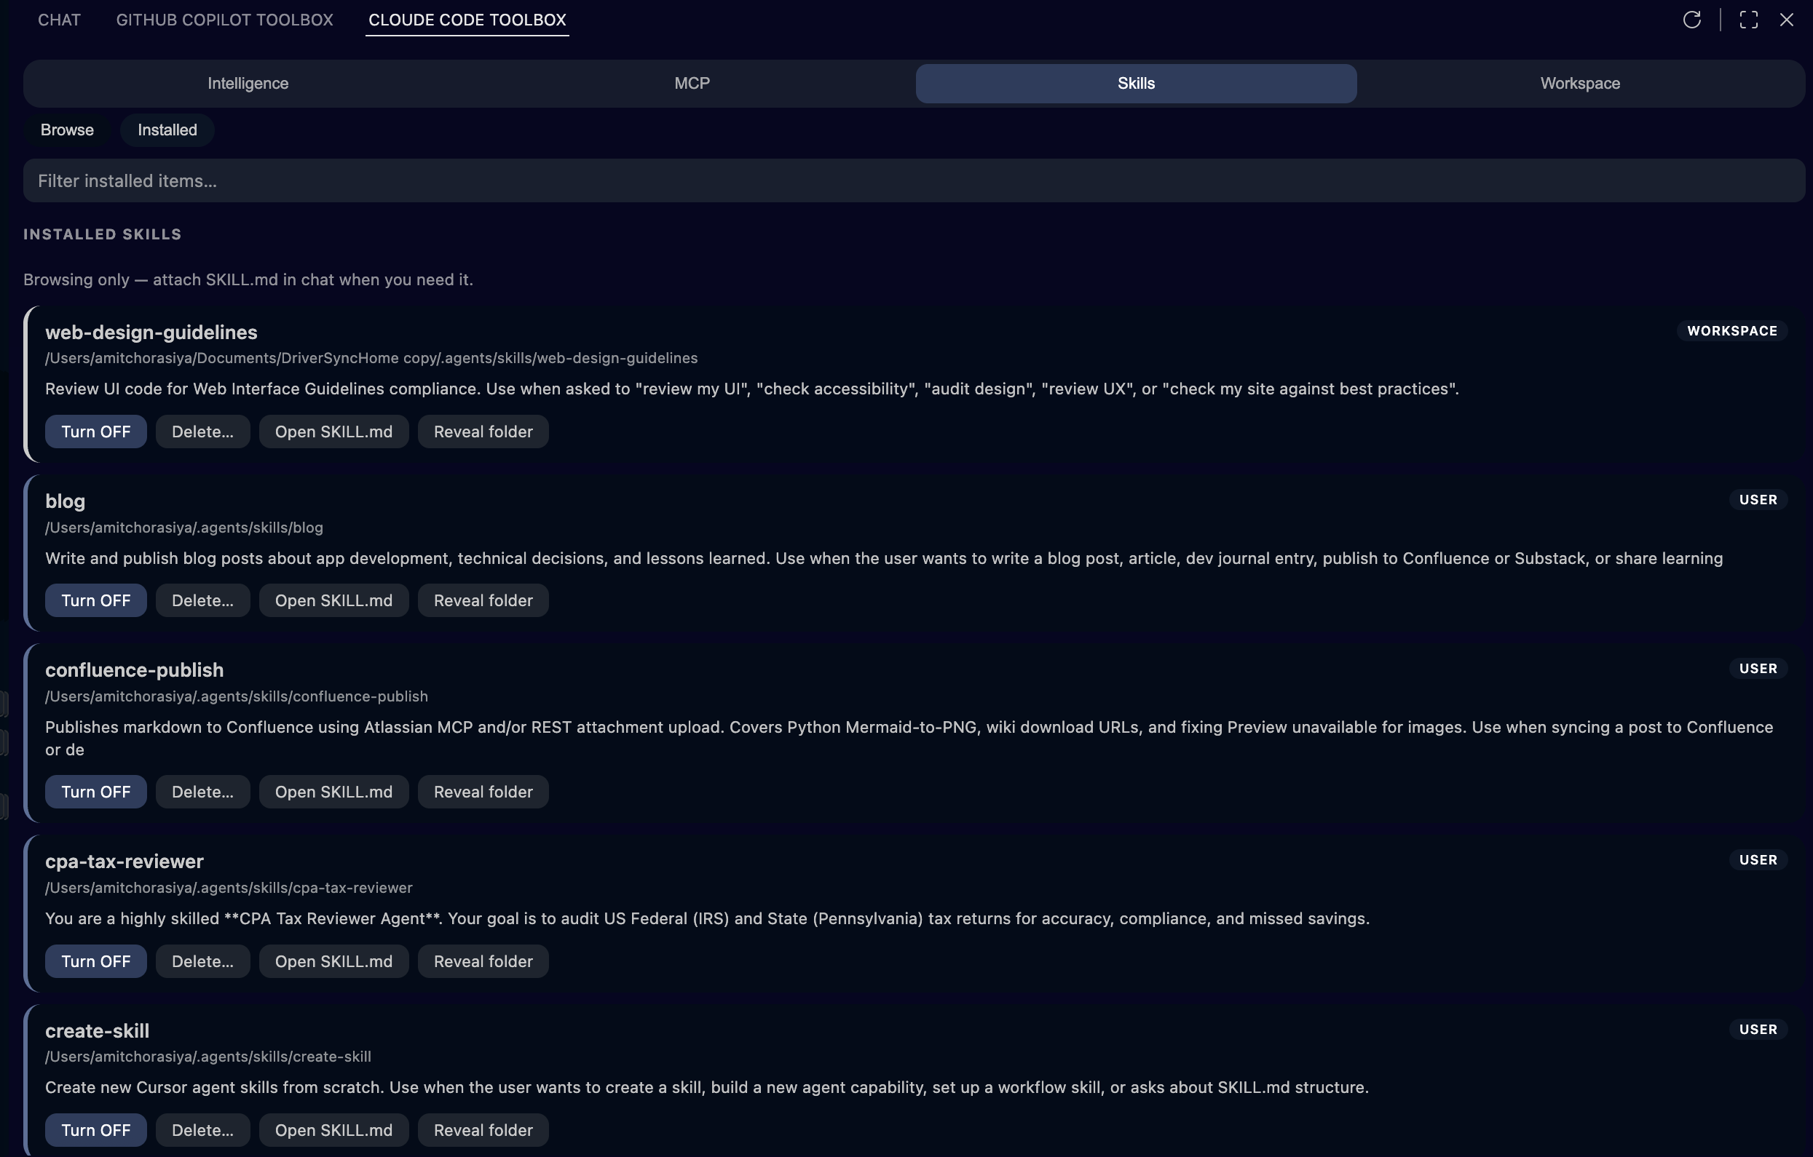Click the fullscreen icon near top right

coord(1748,20)
